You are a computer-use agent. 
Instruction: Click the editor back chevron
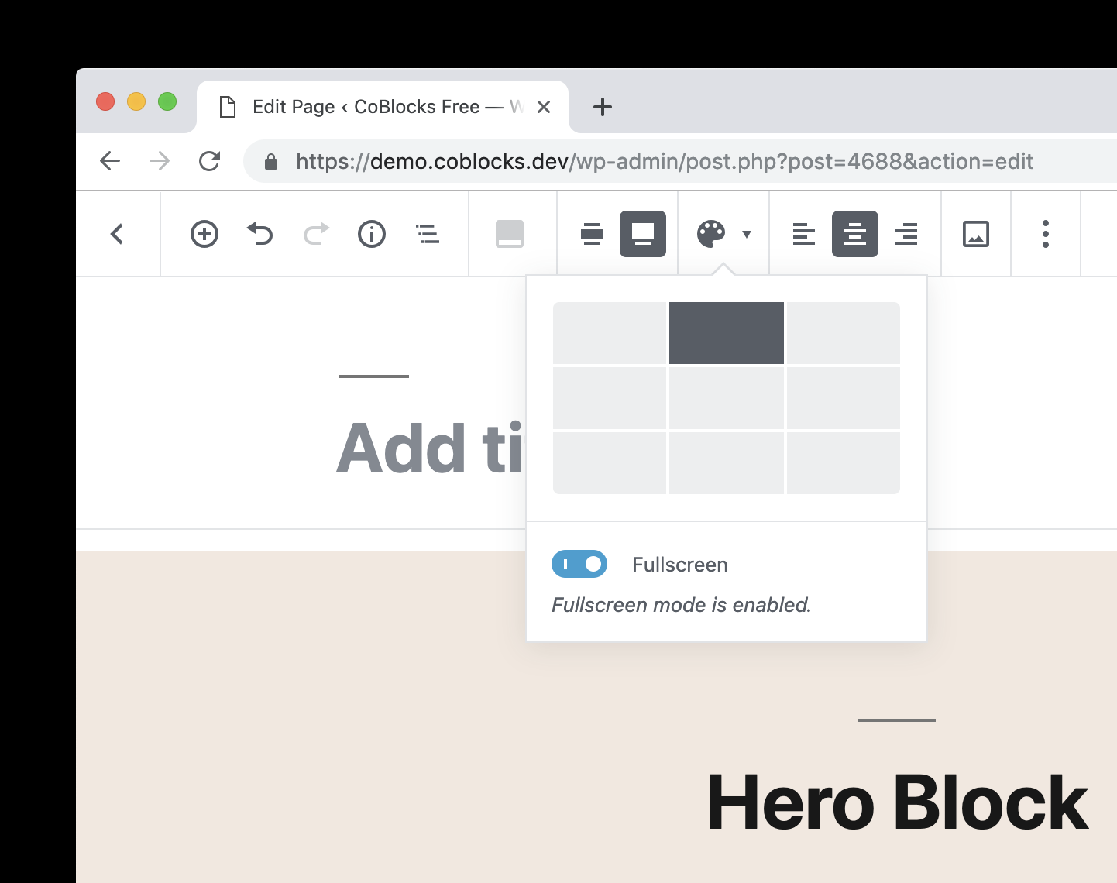118,234
